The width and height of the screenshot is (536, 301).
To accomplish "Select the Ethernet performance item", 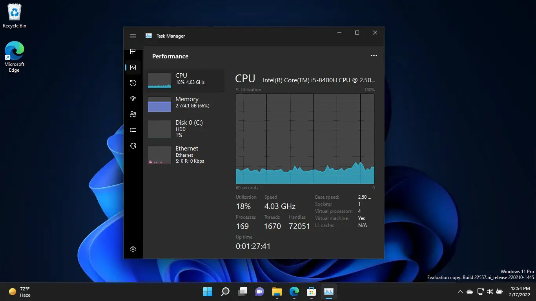I will (184, 154).
